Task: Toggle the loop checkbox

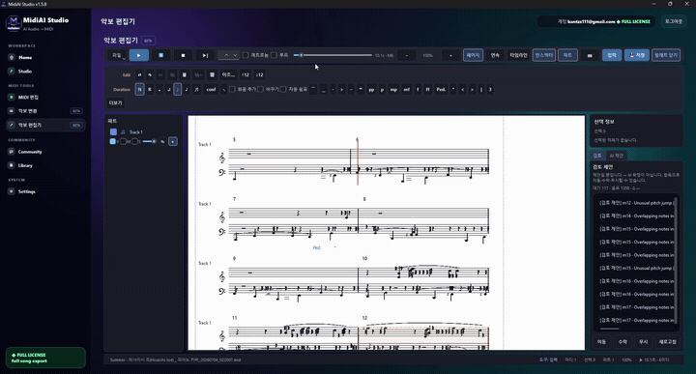Action: point(274,55)
